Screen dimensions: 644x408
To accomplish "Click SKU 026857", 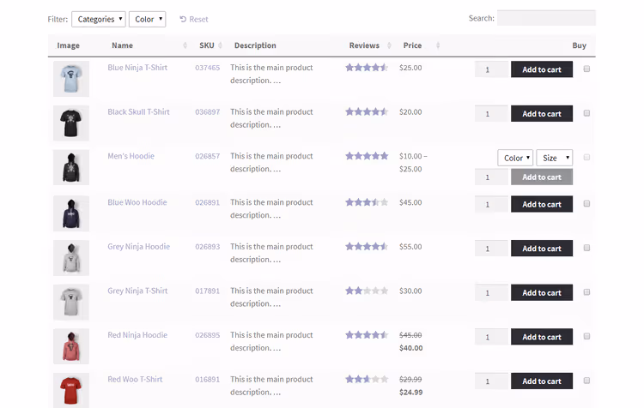I will pyautogui.click(x=208, y=156).
